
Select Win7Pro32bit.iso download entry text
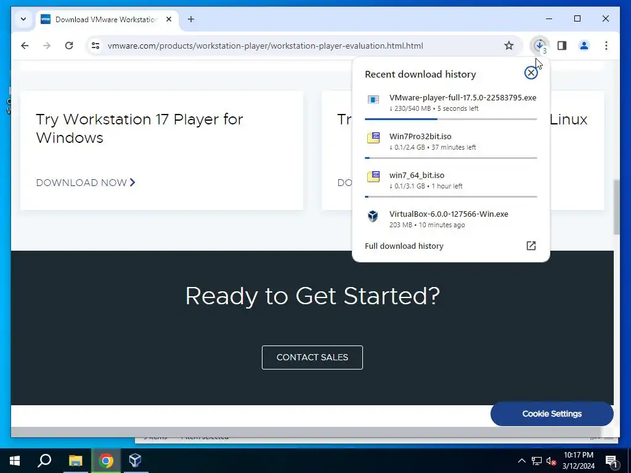[420, 137]
